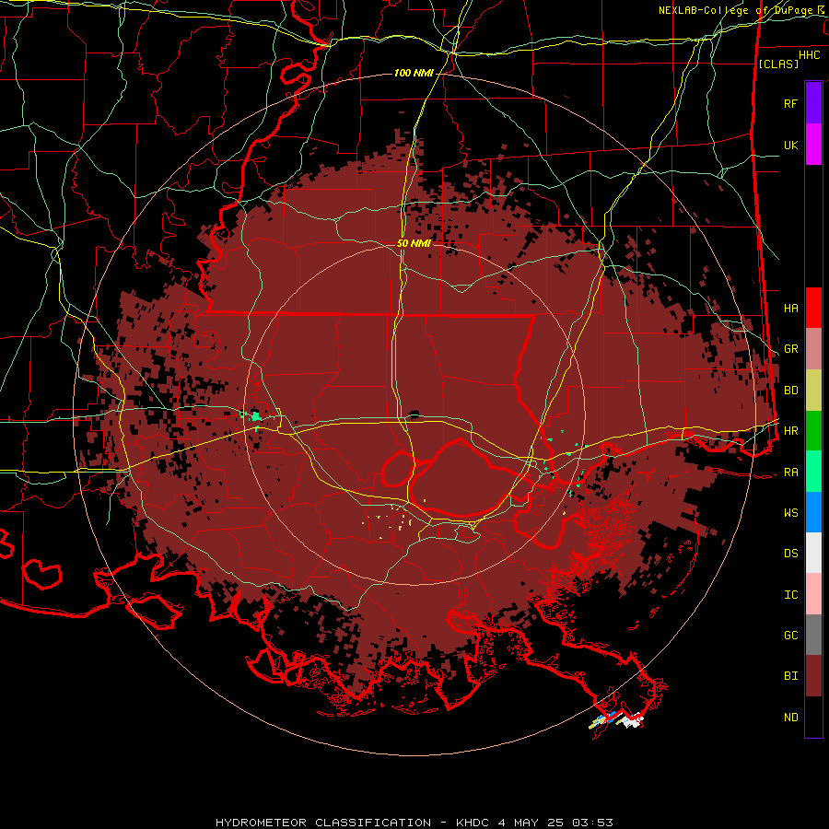Viewport: 829px width, 829px height.
Task: Click the GC legend label
Action: (790, 636)
